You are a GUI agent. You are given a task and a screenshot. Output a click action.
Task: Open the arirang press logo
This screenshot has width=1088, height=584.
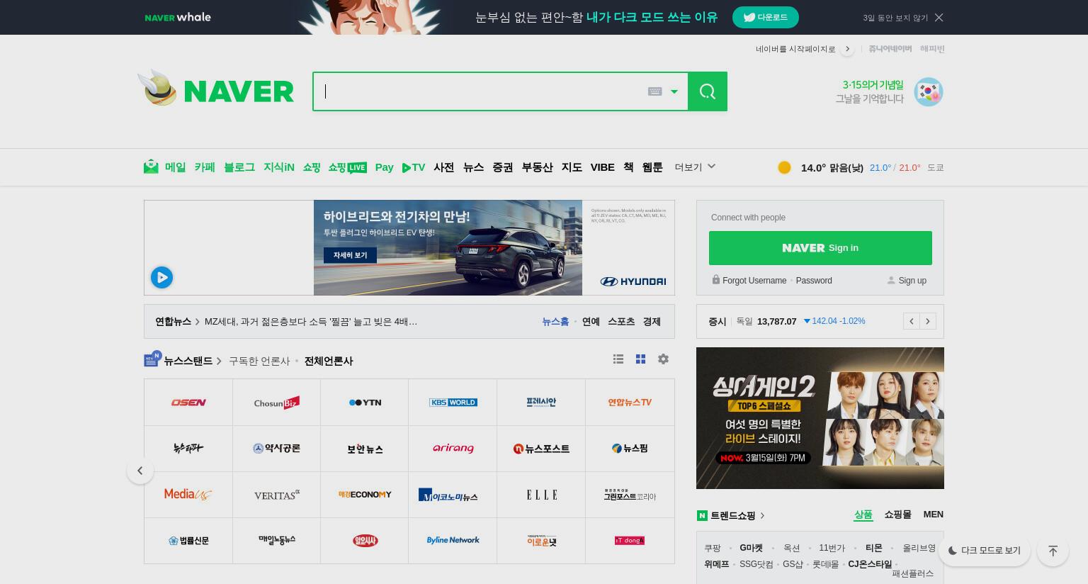click(x=453, y=449)
